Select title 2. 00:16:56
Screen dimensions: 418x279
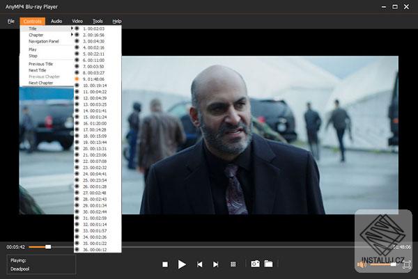[x=98, y=35]
